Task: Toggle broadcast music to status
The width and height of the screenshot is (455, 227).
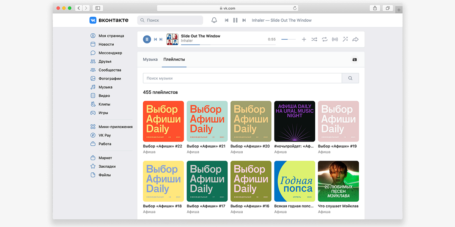Action: pos(335,39)
